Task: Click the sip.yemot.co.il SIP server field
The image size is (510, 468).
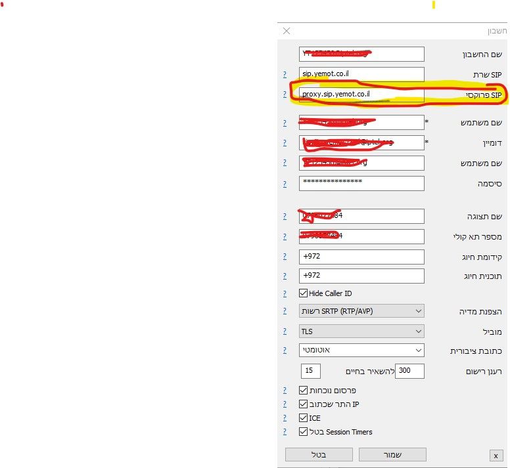Action: pos(361,74)
